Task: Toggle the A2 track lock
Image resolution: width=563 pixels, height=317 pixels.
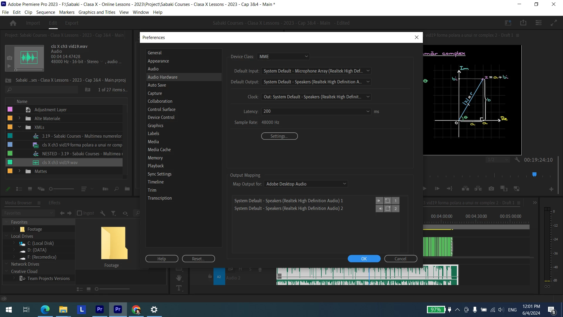Action: coord(210,276)
